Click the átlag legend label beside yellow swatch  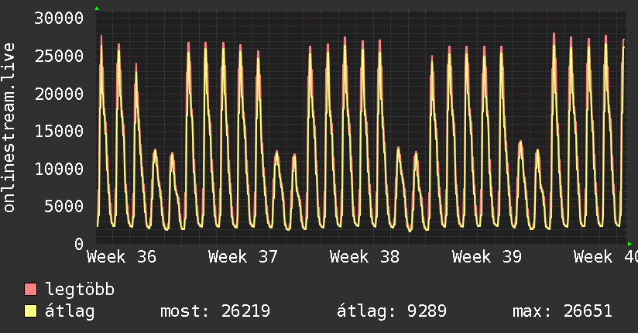pyautogui.click(x=70, y=311)
